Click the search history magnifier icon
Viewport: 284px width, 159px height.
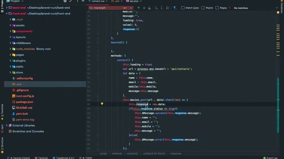click(x=91, y=8)
